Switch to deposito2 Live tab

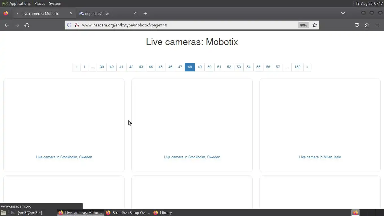click(x=108, y=13)
